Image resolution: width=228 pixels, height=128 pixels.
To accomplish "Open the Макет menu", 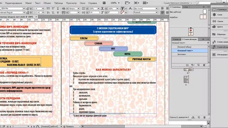I will point(28,3).
